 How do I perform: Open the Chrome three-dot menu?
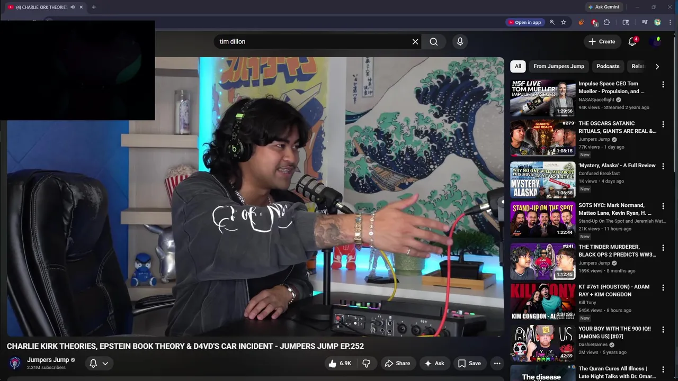(670, 22)
